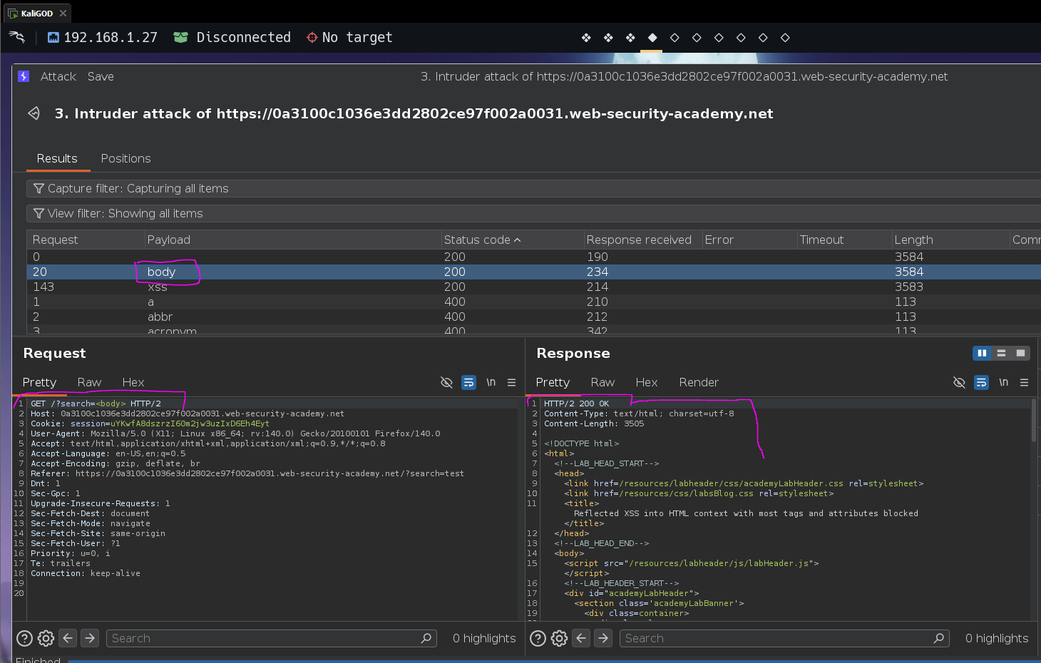
Task: Select tabbed single-pane layout icon
Action: 1020,353
